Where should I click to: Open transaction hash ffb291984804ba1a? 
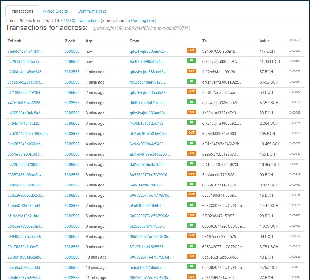(x=25, y=61)
